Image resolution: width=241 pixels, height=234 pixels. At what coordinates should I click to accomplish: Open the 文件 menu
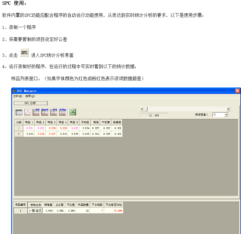point(17,96)
